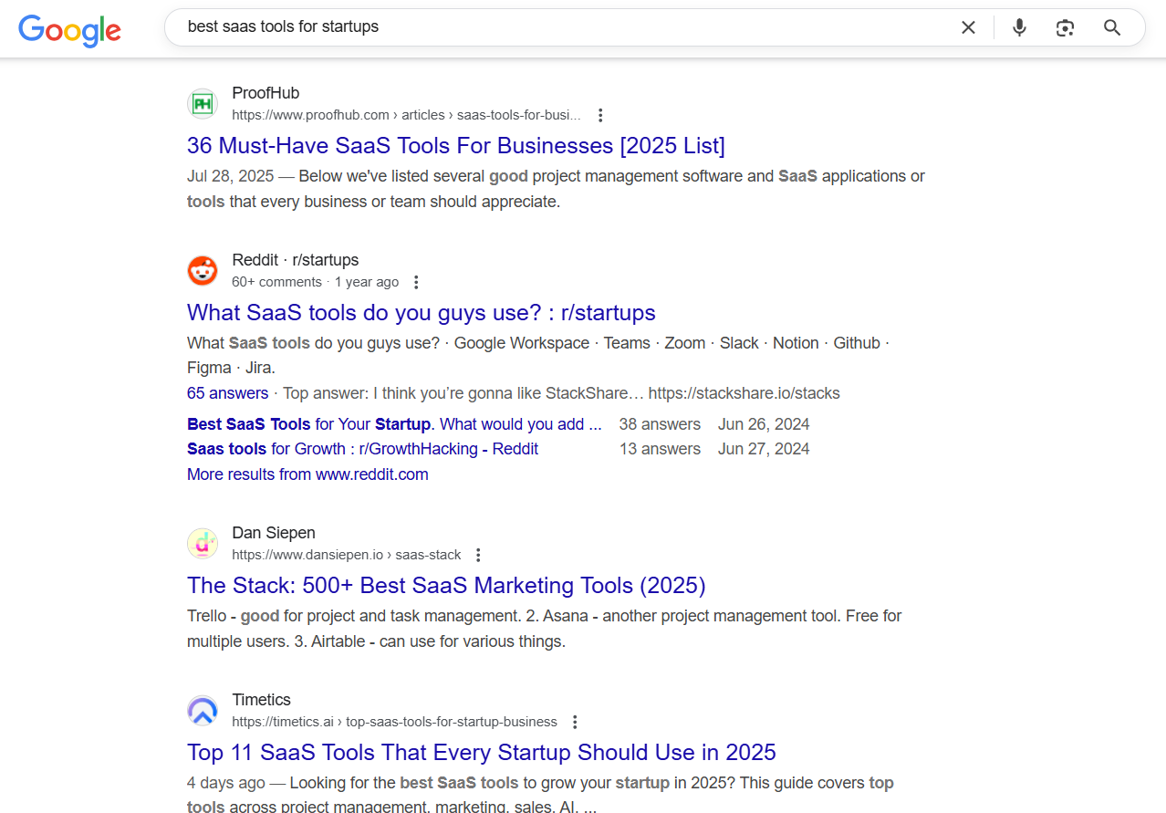The image size is (1166, 813).
Task: Click the '65 answers' link under the Reddit result
Action: tap(227, 392)
